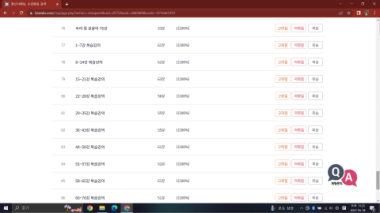
Task: Open Microsoft Edge from taskbar
Action: 115,208
